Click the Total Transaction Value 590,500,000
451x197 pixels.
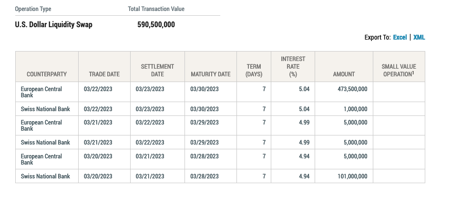click(x=156, y=24)
